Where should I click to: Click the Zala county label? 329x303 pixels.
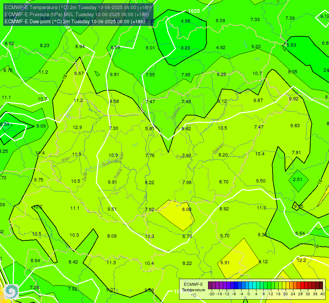(85, 177)
